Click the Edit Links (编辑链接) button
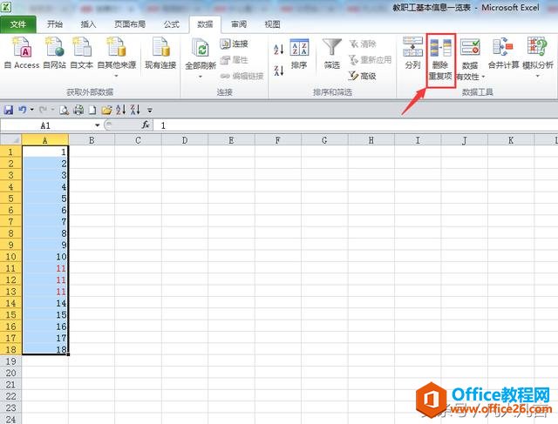Viewport: 558px width, 424px height. tap(242, 76)
